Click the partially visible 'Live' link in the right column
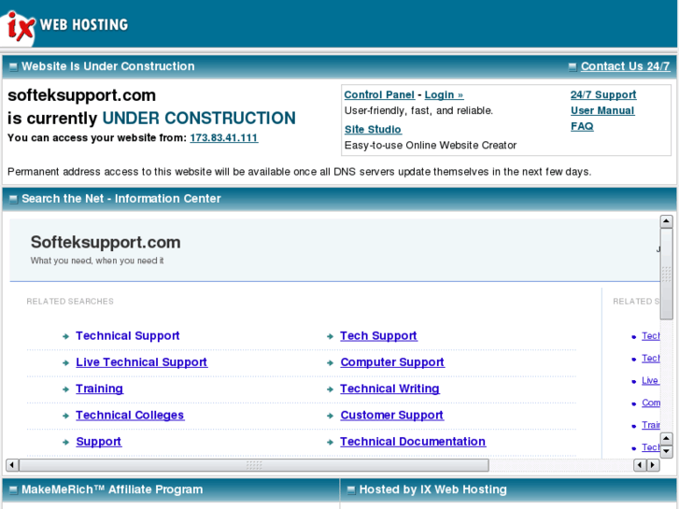The width and height of the screenshot is (679, 509). click(x=650, y=380)
